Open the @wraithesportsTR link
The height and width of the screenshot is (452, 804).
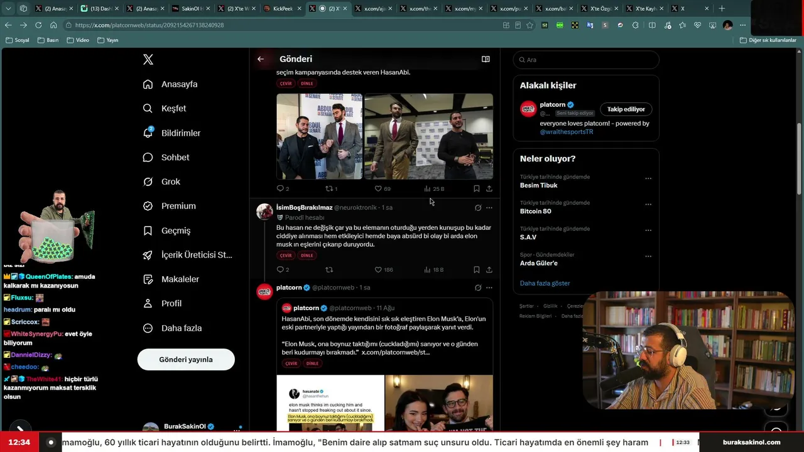[567, 132]
